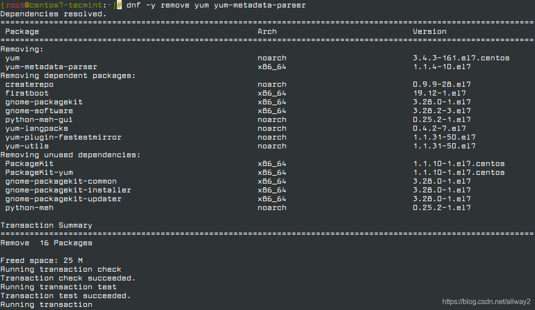
Task: Click the noarch arch of python-meh-gui
Action: point(272,120)
